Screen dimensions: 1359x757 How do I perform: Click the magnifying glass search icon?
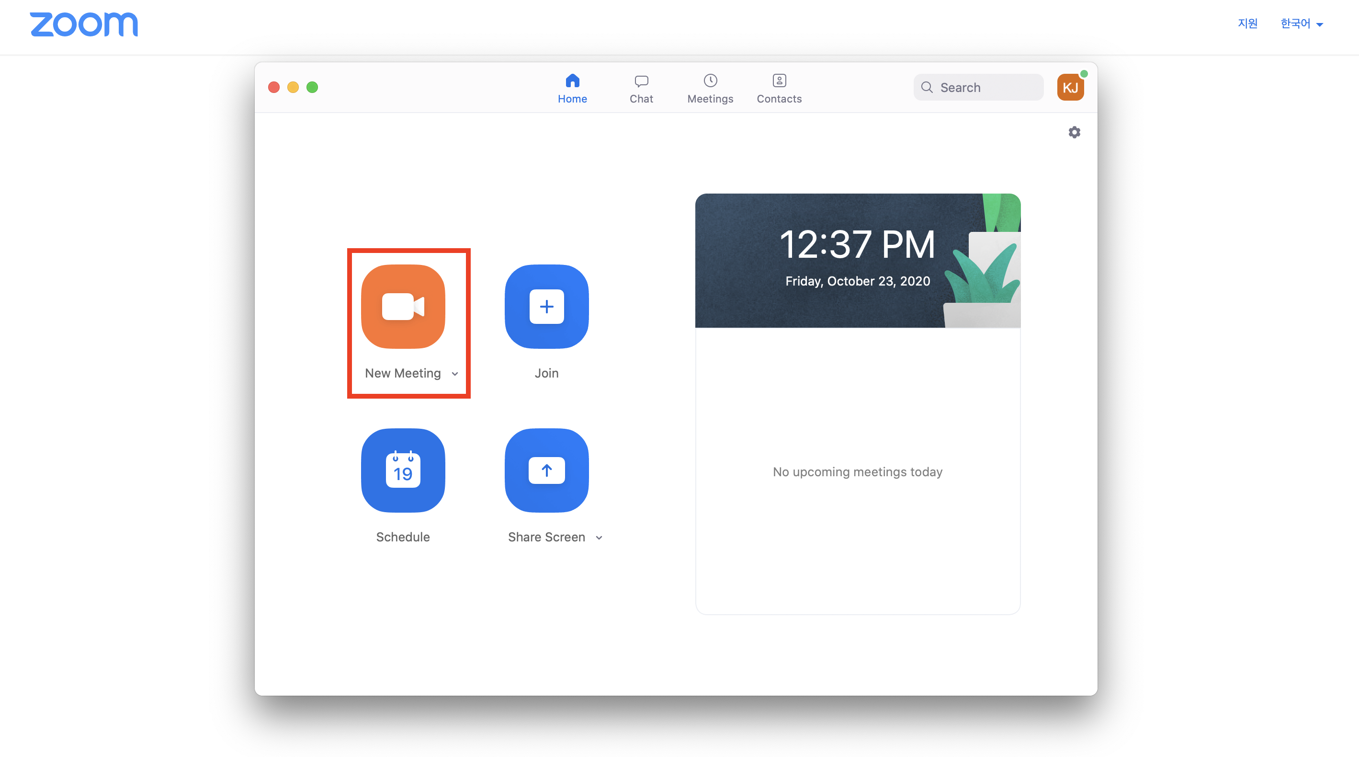pyautogui.click(x=927, y=88)
